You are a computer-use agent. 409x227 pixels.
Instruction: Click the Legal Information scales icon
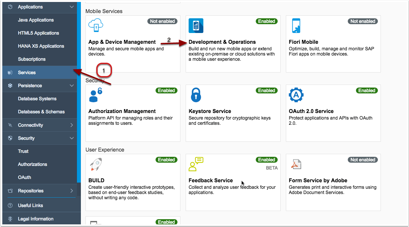(x=10, y=219)
